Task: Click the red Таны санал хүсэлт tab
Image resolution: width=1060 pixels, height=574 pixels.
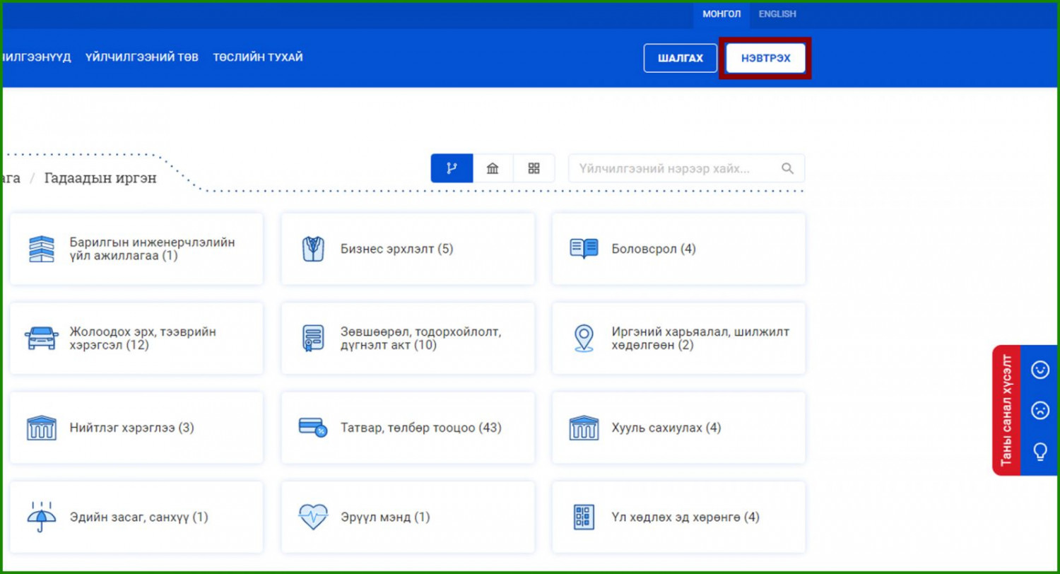Action: (x=1007, y=410)
